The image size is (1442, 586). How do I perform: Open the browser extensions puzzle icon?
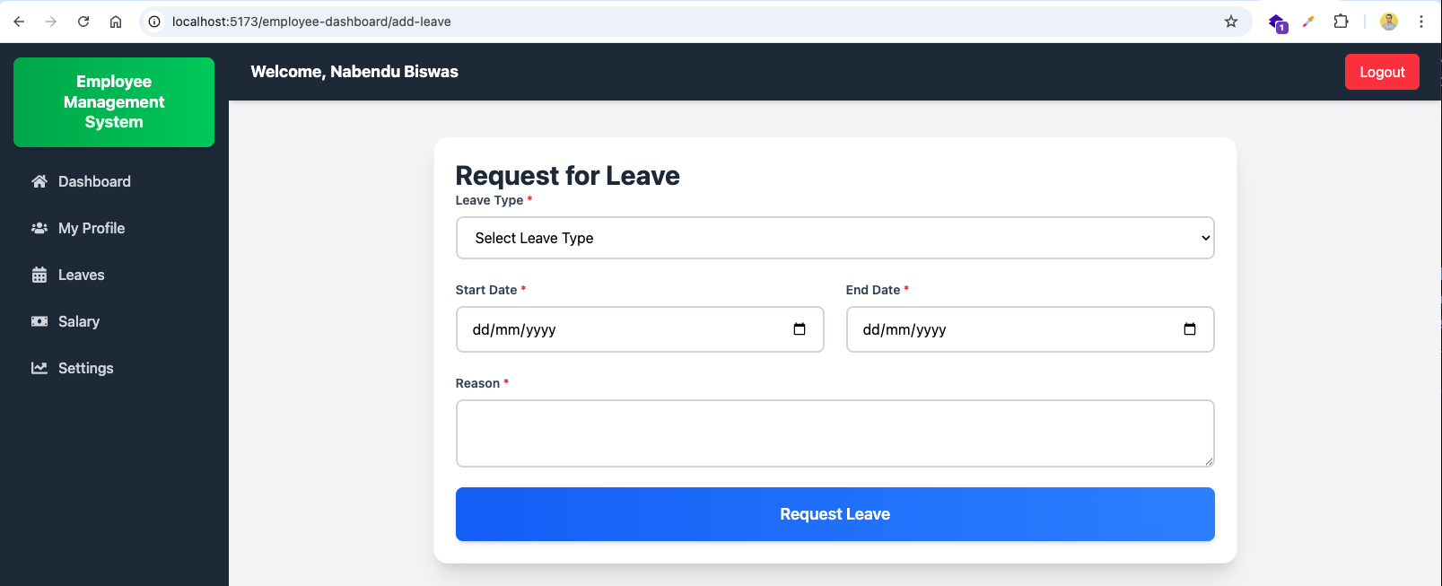coord(1341,22)
